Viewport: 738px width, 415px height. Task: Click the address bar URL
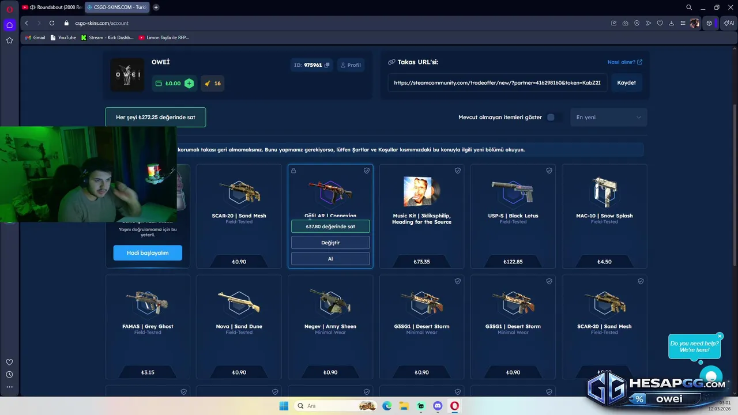coord(101,23)
